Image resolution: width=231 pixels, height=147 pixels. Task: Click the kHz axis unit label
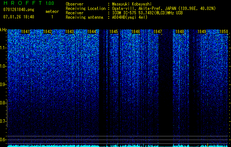click(3, 30)
